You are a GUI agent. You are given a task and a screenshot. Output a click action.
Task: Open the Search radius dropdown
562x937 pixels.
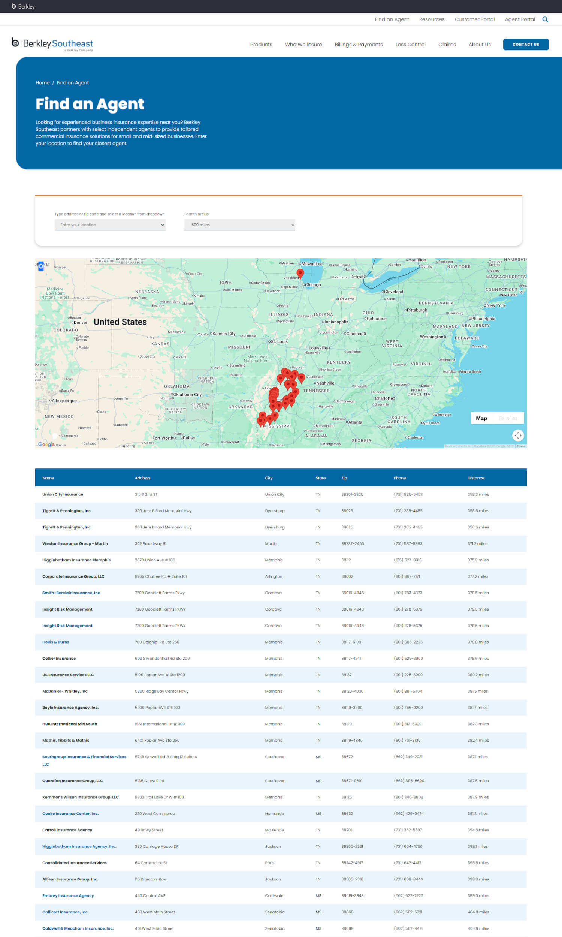(239, 225)
